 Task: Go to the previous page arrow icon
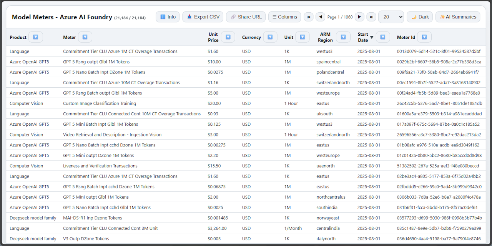tap(321, 17)
